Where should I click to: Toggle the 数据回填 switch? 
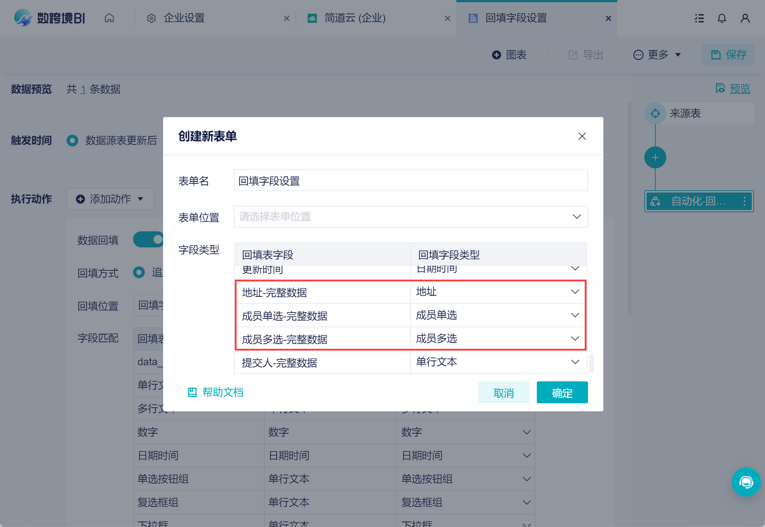(x=149, y=239)
